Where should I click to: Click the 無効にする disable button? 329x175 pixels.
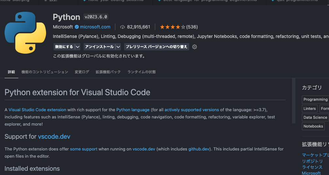[64, 47]
